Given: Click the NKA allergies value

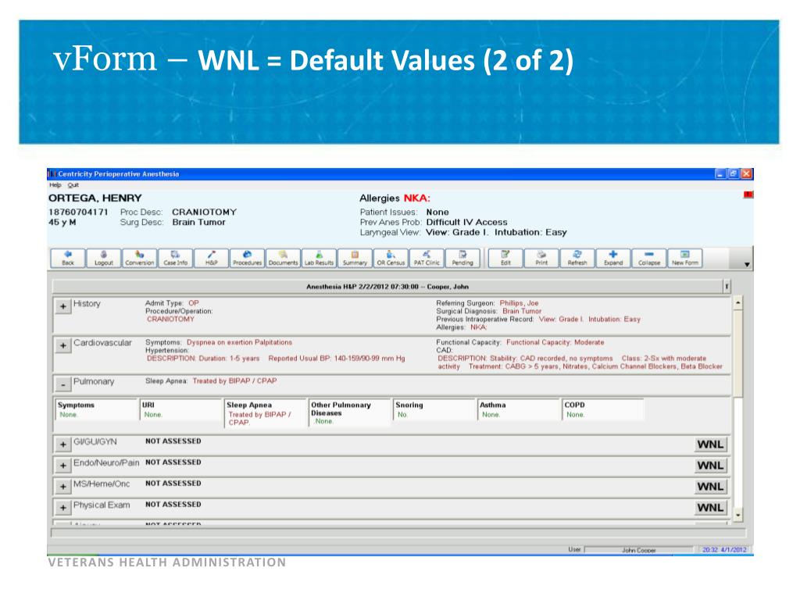Looking at the screenshot, I should [417, 198].
